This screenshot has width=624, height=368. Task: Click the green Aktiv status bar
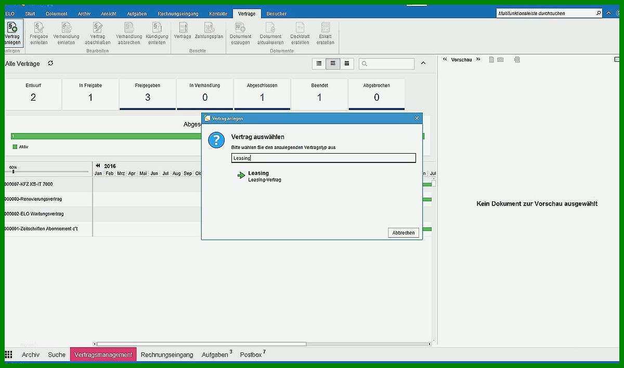click(106, 137)
